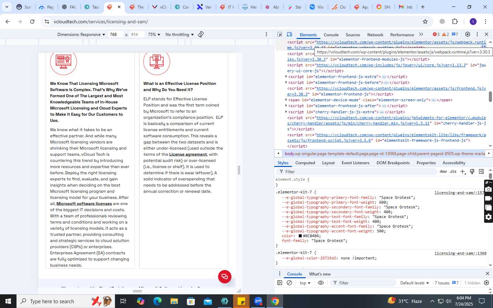
Task: Switch to the Console tab in DevTools
Action: pyautogui.click(x=331, y=35)
